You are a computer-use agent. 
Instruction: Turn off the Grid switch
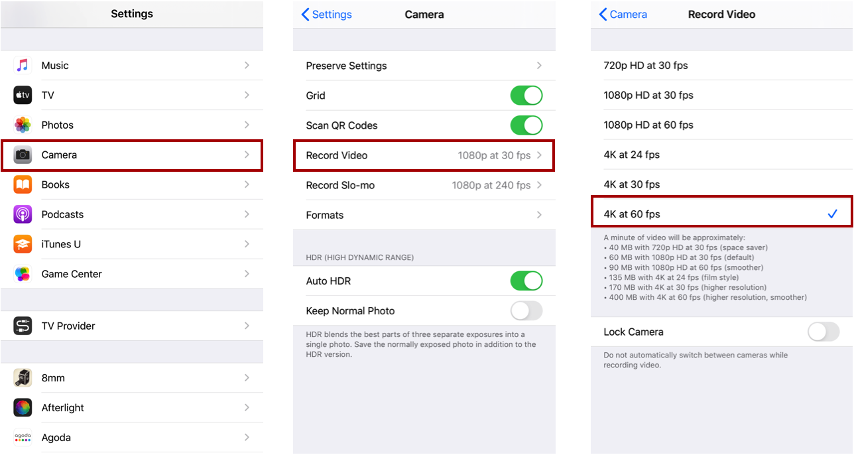coord(526,96)
